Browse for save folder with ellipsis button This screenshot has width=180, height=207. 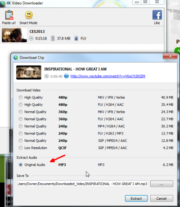[162, 184]
